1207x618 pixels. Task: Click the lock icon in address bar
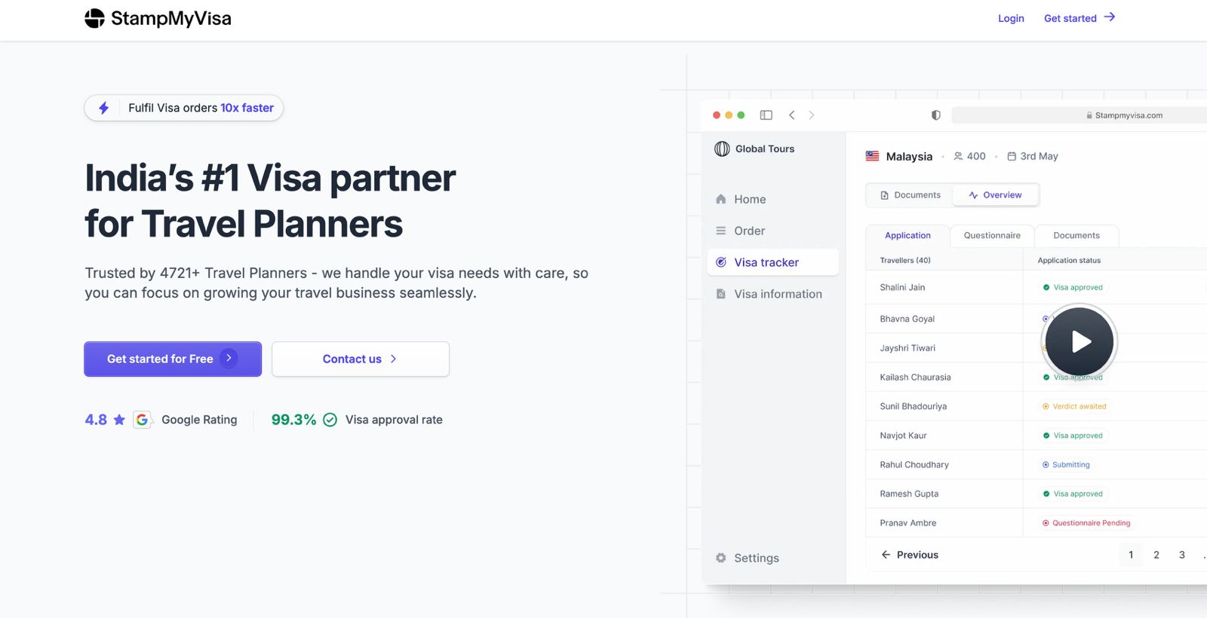click(1089, 115)
